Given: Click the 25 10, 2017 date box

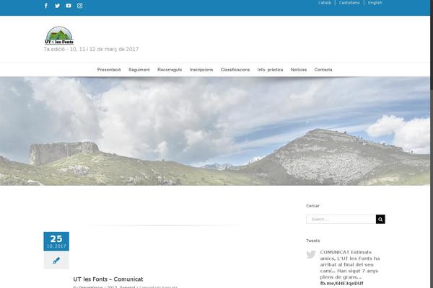Looking at the screenshot, I should pyautogui.click(x=56, y=241).
